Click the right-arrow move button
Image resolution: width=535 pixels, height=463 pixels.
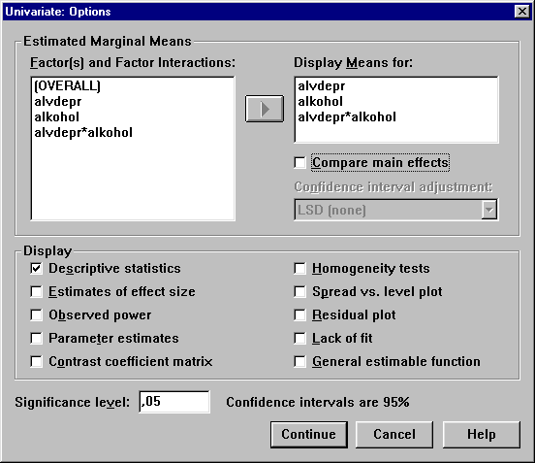click(x=265, y=109)
